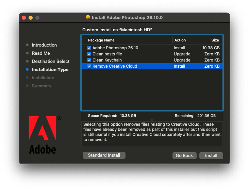Click the Package Name column header
The width and height of the screenshot is (249, 189).
click(101, 40)
